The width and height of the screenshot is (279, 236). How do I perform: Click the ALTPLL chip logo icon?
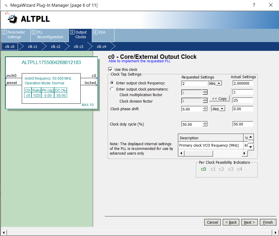click(x=12, y=18)
